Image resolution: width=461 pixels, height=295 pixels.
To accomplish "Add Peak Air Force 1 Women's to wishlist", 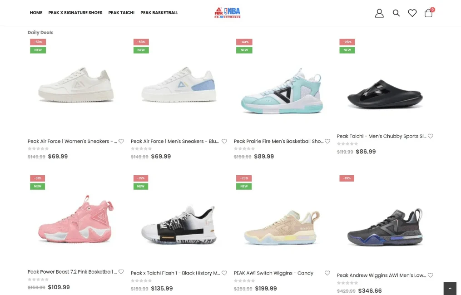I will (x=121, y=141).
